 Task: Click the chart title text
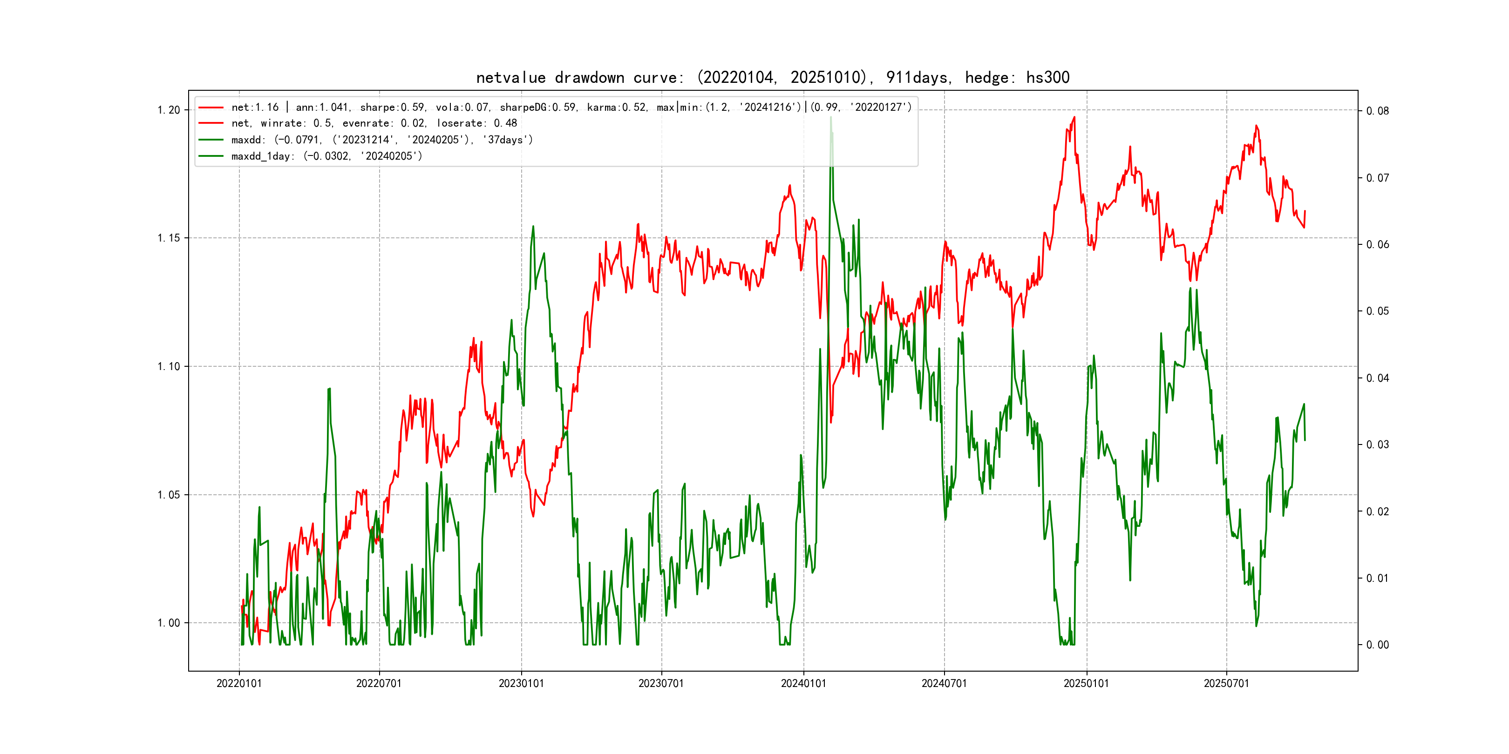point(772,77)
